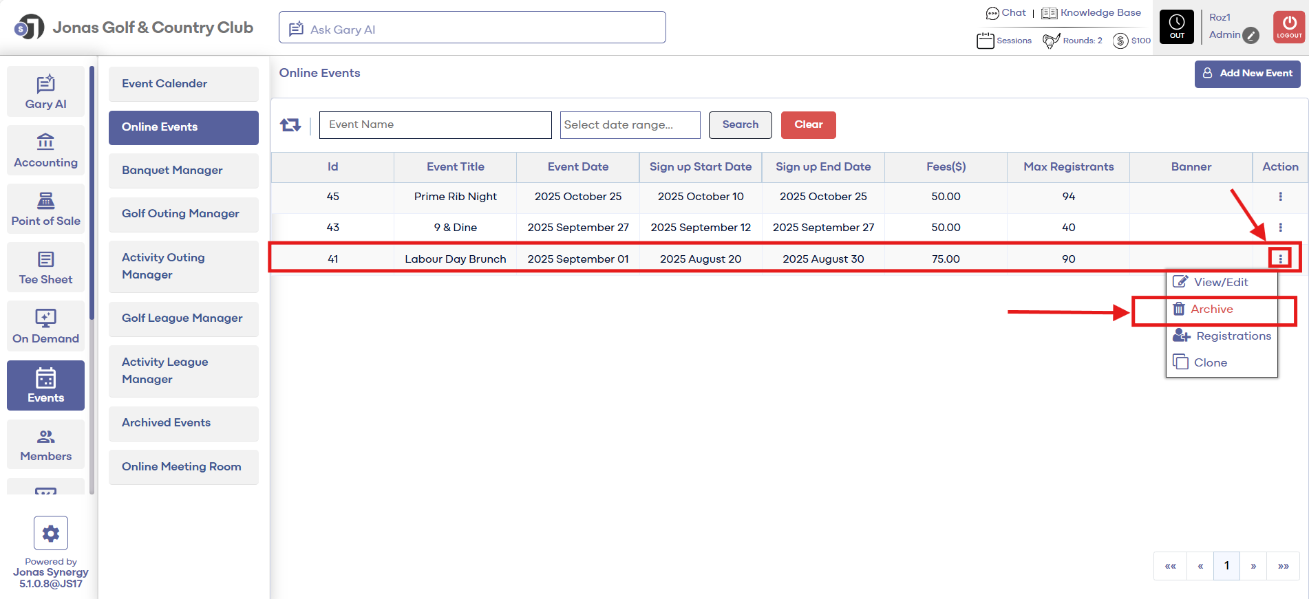This screenshot has height=599, width=1309.
Task: Open the Accounting sidebar module
Action: point(45,150)
